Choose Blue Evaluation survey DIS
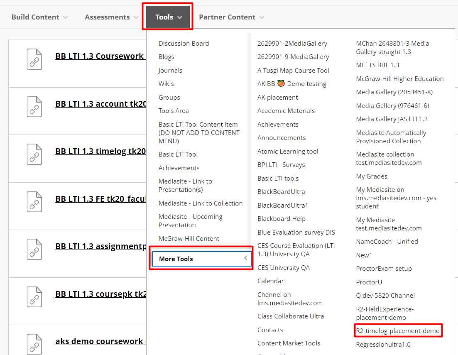458x355 pixels. pos(296,232)
